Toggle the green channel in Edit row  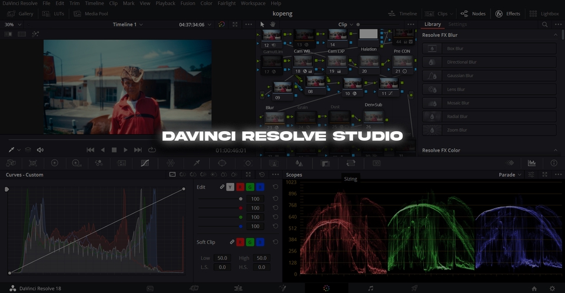[250, 187]
